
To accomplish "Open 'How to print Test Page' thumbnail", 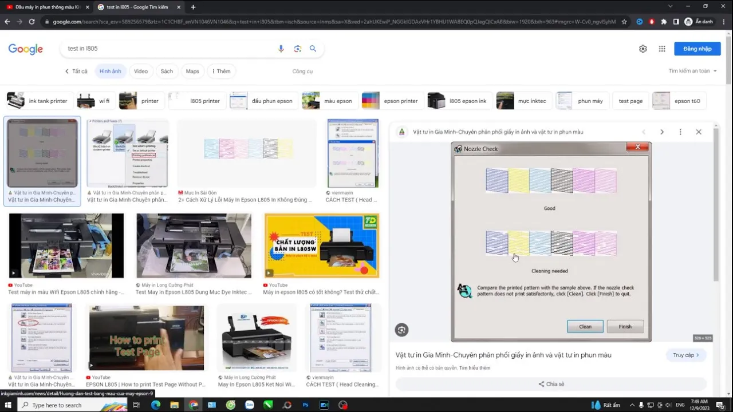I will coord(147,338).
